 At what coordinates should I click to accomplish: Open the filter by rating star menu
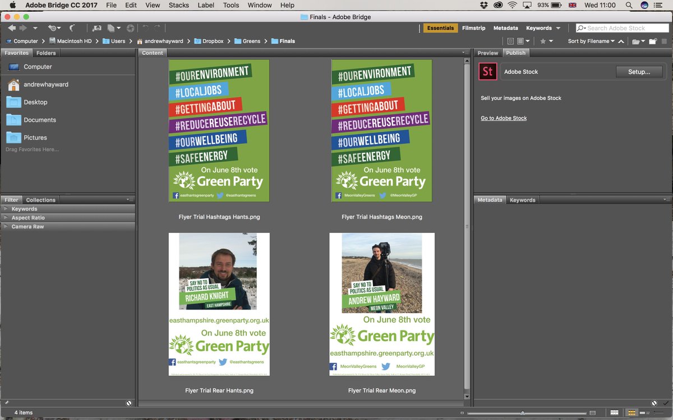(x=546, y=41)
